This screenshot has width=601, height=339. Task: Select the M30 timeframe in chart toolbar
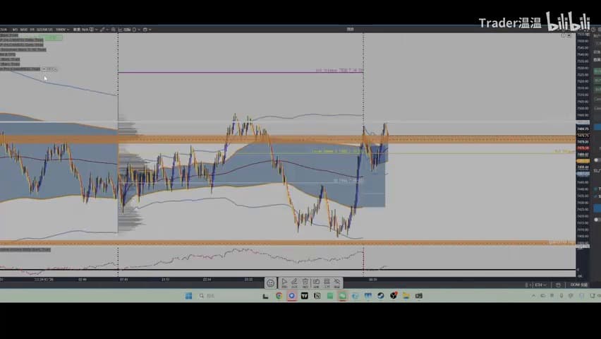(24, 30)
